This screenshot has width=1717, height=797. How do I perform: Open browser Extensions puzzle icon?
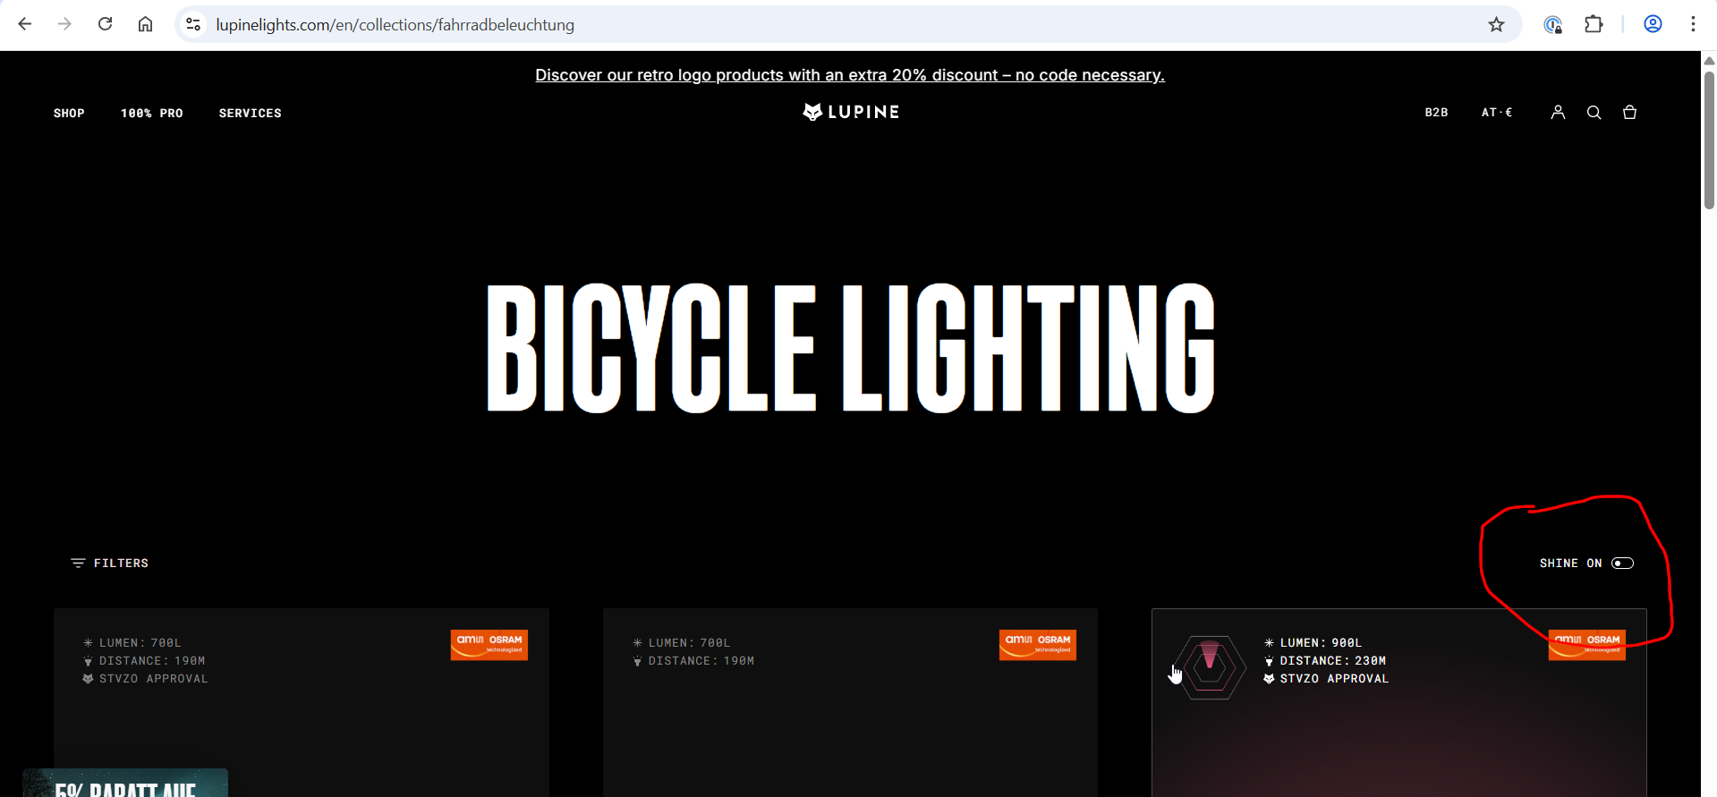[1594, 24]
